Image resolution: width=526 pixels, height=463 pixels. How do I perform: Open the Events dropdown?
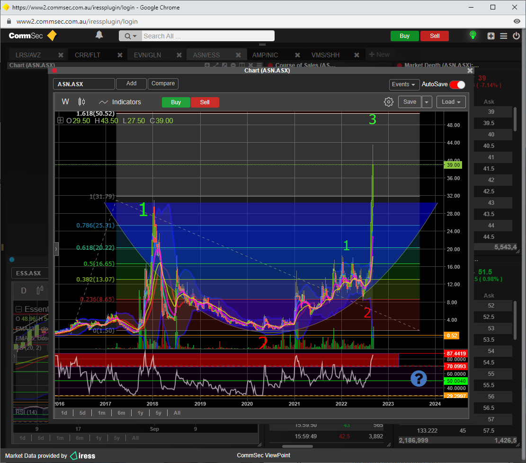pyautogui.click(x=404, y=84)
